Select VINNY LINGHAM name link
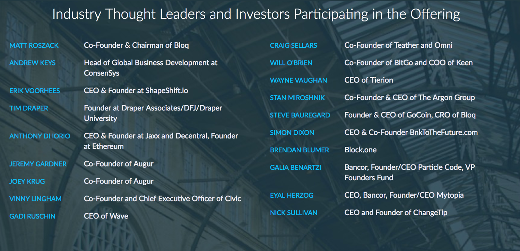The image size is (520, 251). pyautogui.click(x=35, y=199)
